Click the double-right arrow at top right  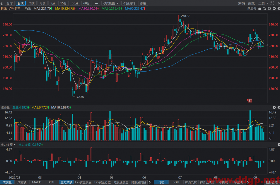click(x=278, y=3)
